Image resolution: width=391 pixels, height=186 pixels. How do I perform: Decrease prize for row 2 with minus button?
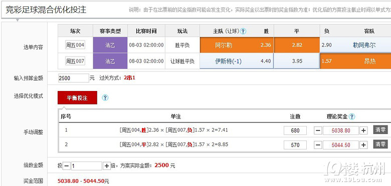pos(318,145)
